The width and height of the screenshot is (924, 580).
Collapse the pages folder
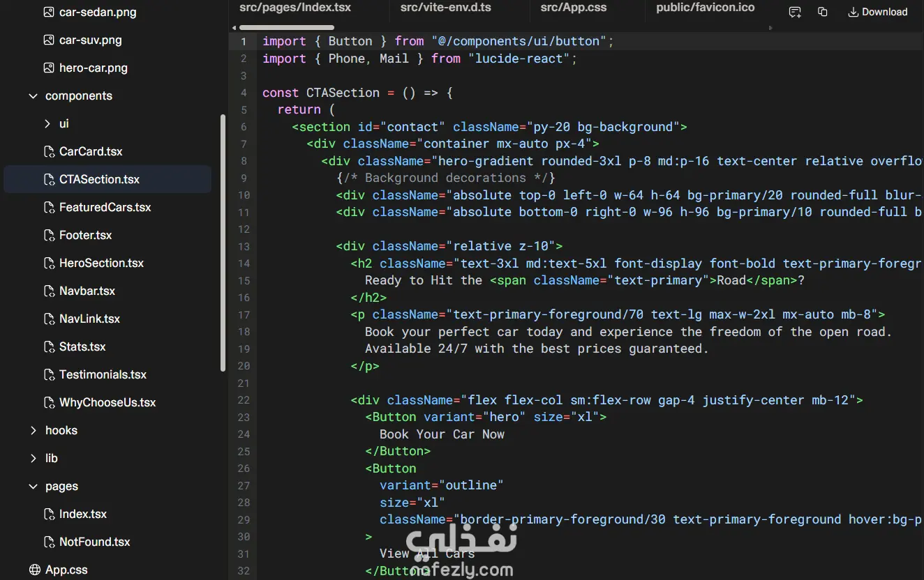click(x=33, y=486)
